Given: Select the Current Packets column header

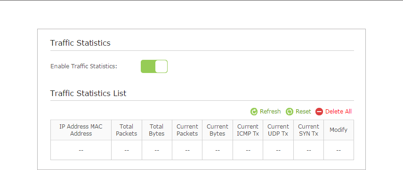Looking at the screenshot, I should coord(187,130).
